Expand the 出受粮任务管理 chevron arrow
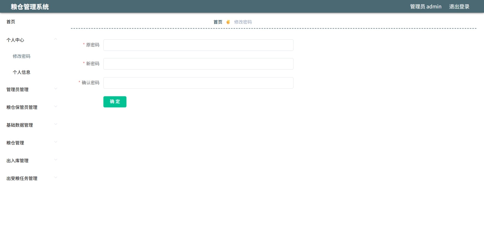This screenshot has height=232, width=484. tap(56, 178)
